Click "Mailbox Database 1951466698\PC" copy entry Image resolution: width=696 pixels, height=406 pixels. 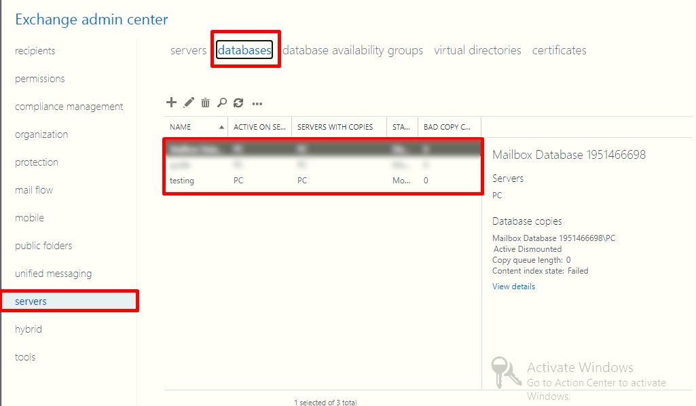pos(553,238)
